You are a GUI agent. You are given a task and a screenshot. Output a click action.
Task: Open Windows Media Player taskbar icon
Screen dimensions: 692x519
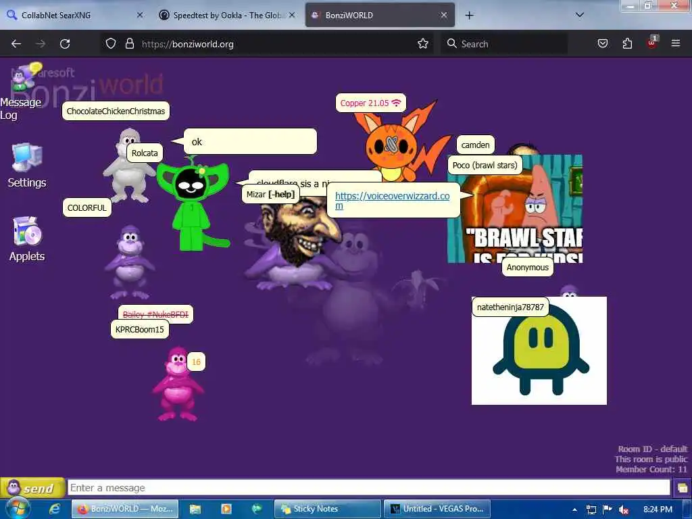(x=226, y=509)
